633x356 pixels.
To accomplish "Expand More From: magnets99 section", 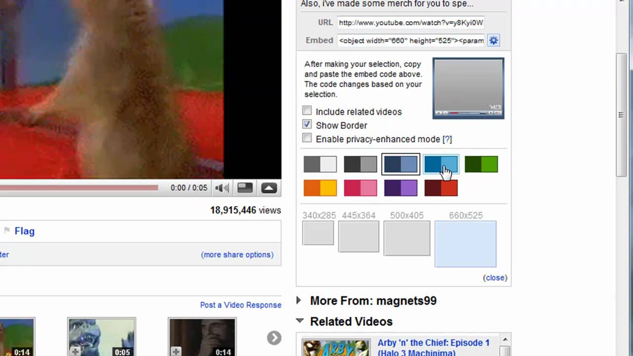I will coord(299,300).
